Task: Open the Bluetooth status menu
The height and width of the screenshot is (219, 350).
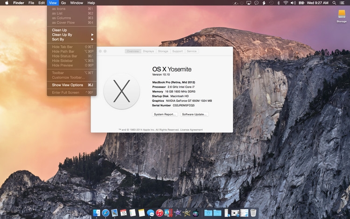Action: point(278,3)
